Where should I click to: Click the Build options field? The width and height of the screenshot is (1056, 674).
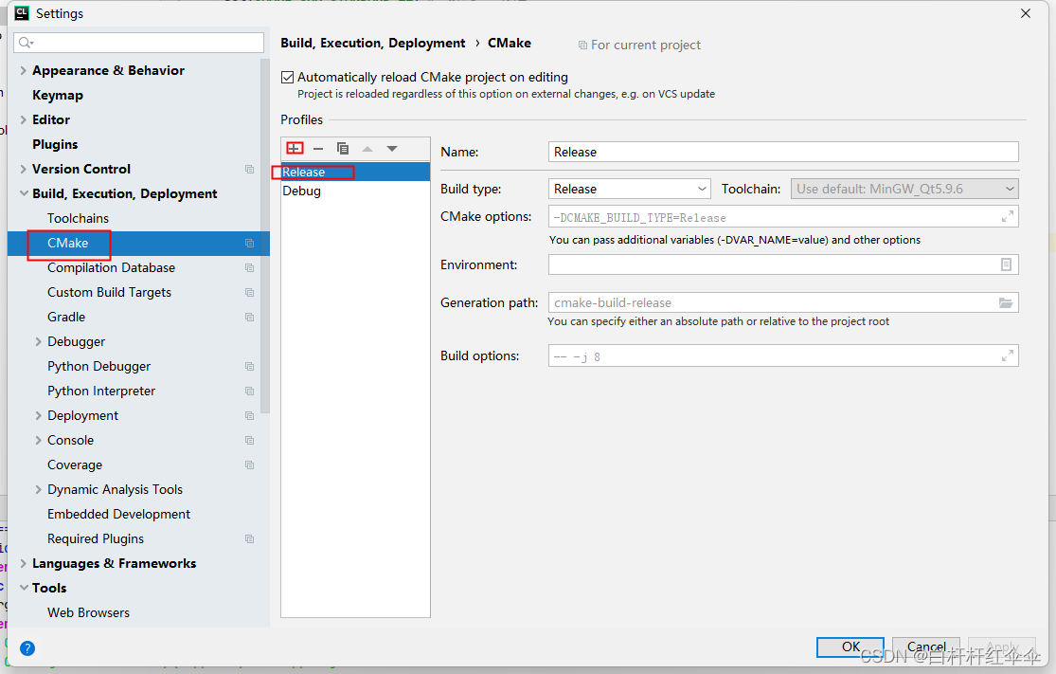point(783,355)
